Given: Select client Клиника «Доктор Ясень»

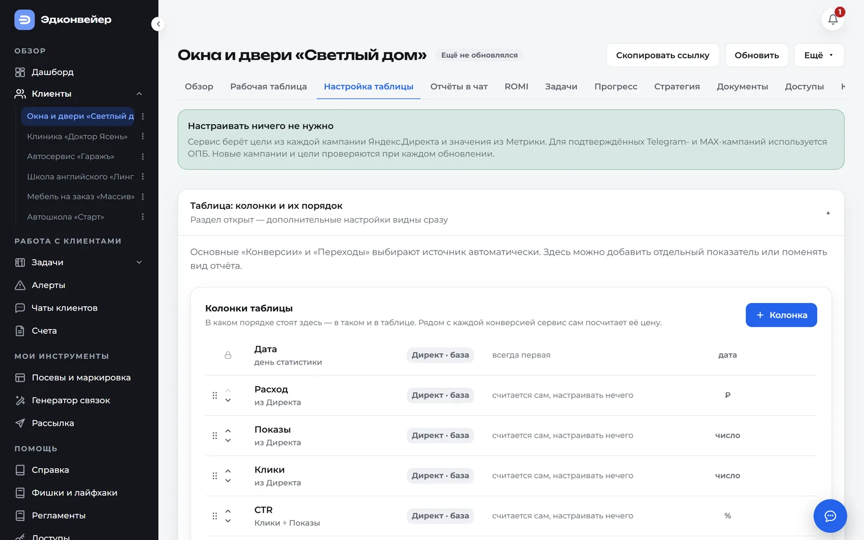Looking at the screenshot, I should coord(77,137).
